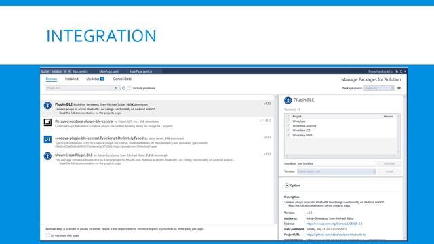Screen dimensions: 434x244
Task: Click the Manage Packages for Solution title
Action: 371,80
